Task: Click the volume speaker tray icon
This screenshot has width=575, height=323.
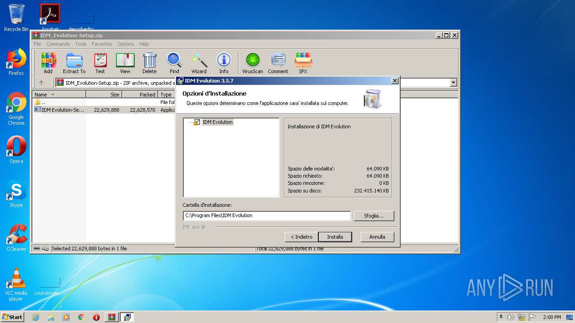Action: click(x=511, y=317)
